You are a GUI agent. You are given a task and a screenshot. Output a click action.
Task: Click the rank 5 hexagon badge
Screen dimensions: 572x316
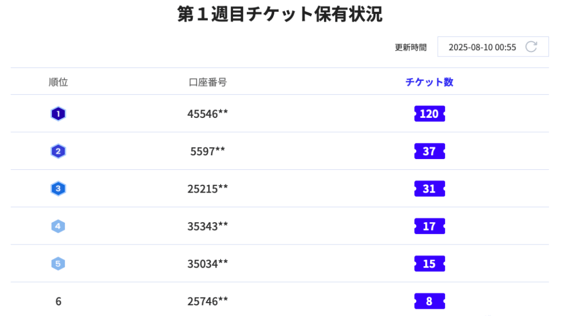tap(58, 264)
